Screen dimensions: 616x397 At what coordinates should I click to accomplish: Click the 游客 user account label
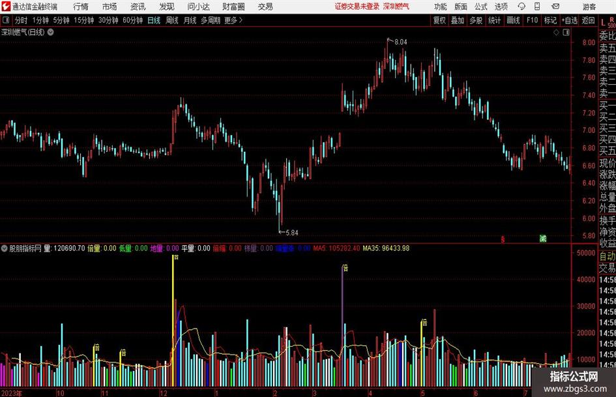[x=589, y=7]
